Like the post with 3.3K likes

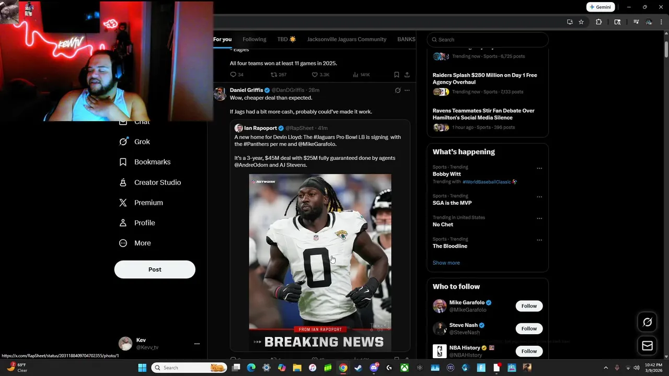(x=320, y=75)
